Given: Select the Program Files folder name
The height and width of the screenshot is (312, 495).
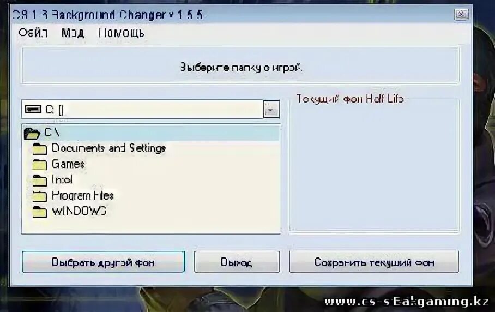Looking at the screenshot, I should (x=83, y=196).
